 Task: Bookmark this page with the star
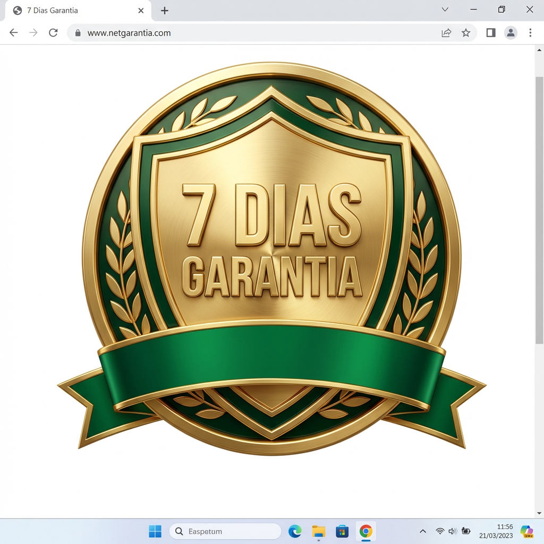pos(466,32)
